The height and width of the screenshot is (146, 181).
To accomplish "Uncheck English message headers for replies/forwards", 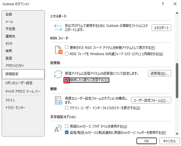I will (67, 132).
